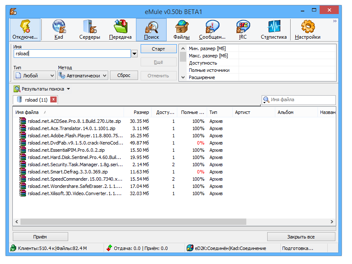Viewport: 352px width, 264px height.
Task: Click the 32.03 Мб size cell
Action: [139, 193]
